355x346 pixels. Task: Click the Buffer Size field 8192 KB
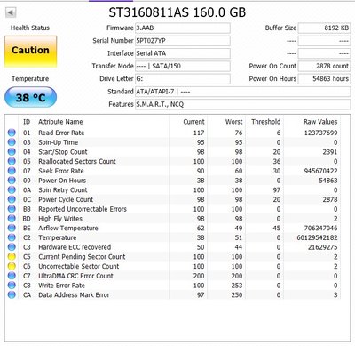click(x=324, y=28)
